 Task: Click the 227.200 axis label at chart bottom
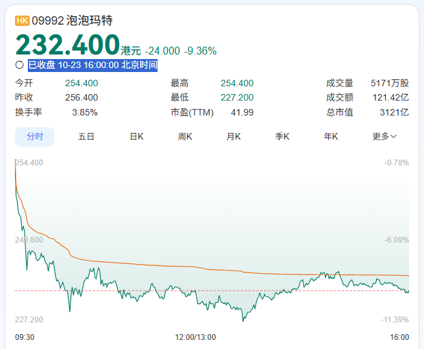tap(29, 320)
